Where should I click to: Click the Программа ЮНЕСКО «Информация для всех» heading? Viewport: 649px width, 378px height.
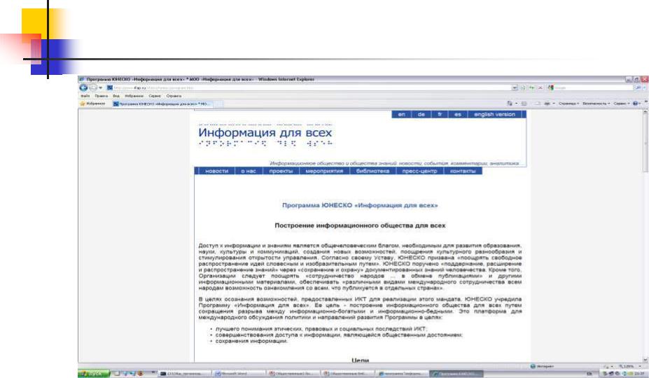click(x=360, y=205)
